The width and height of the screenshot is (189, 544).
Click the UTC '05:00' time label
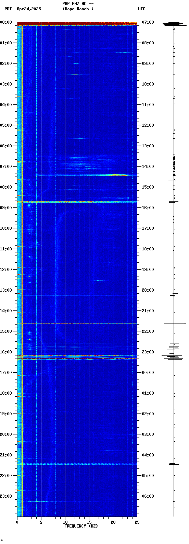148,476
